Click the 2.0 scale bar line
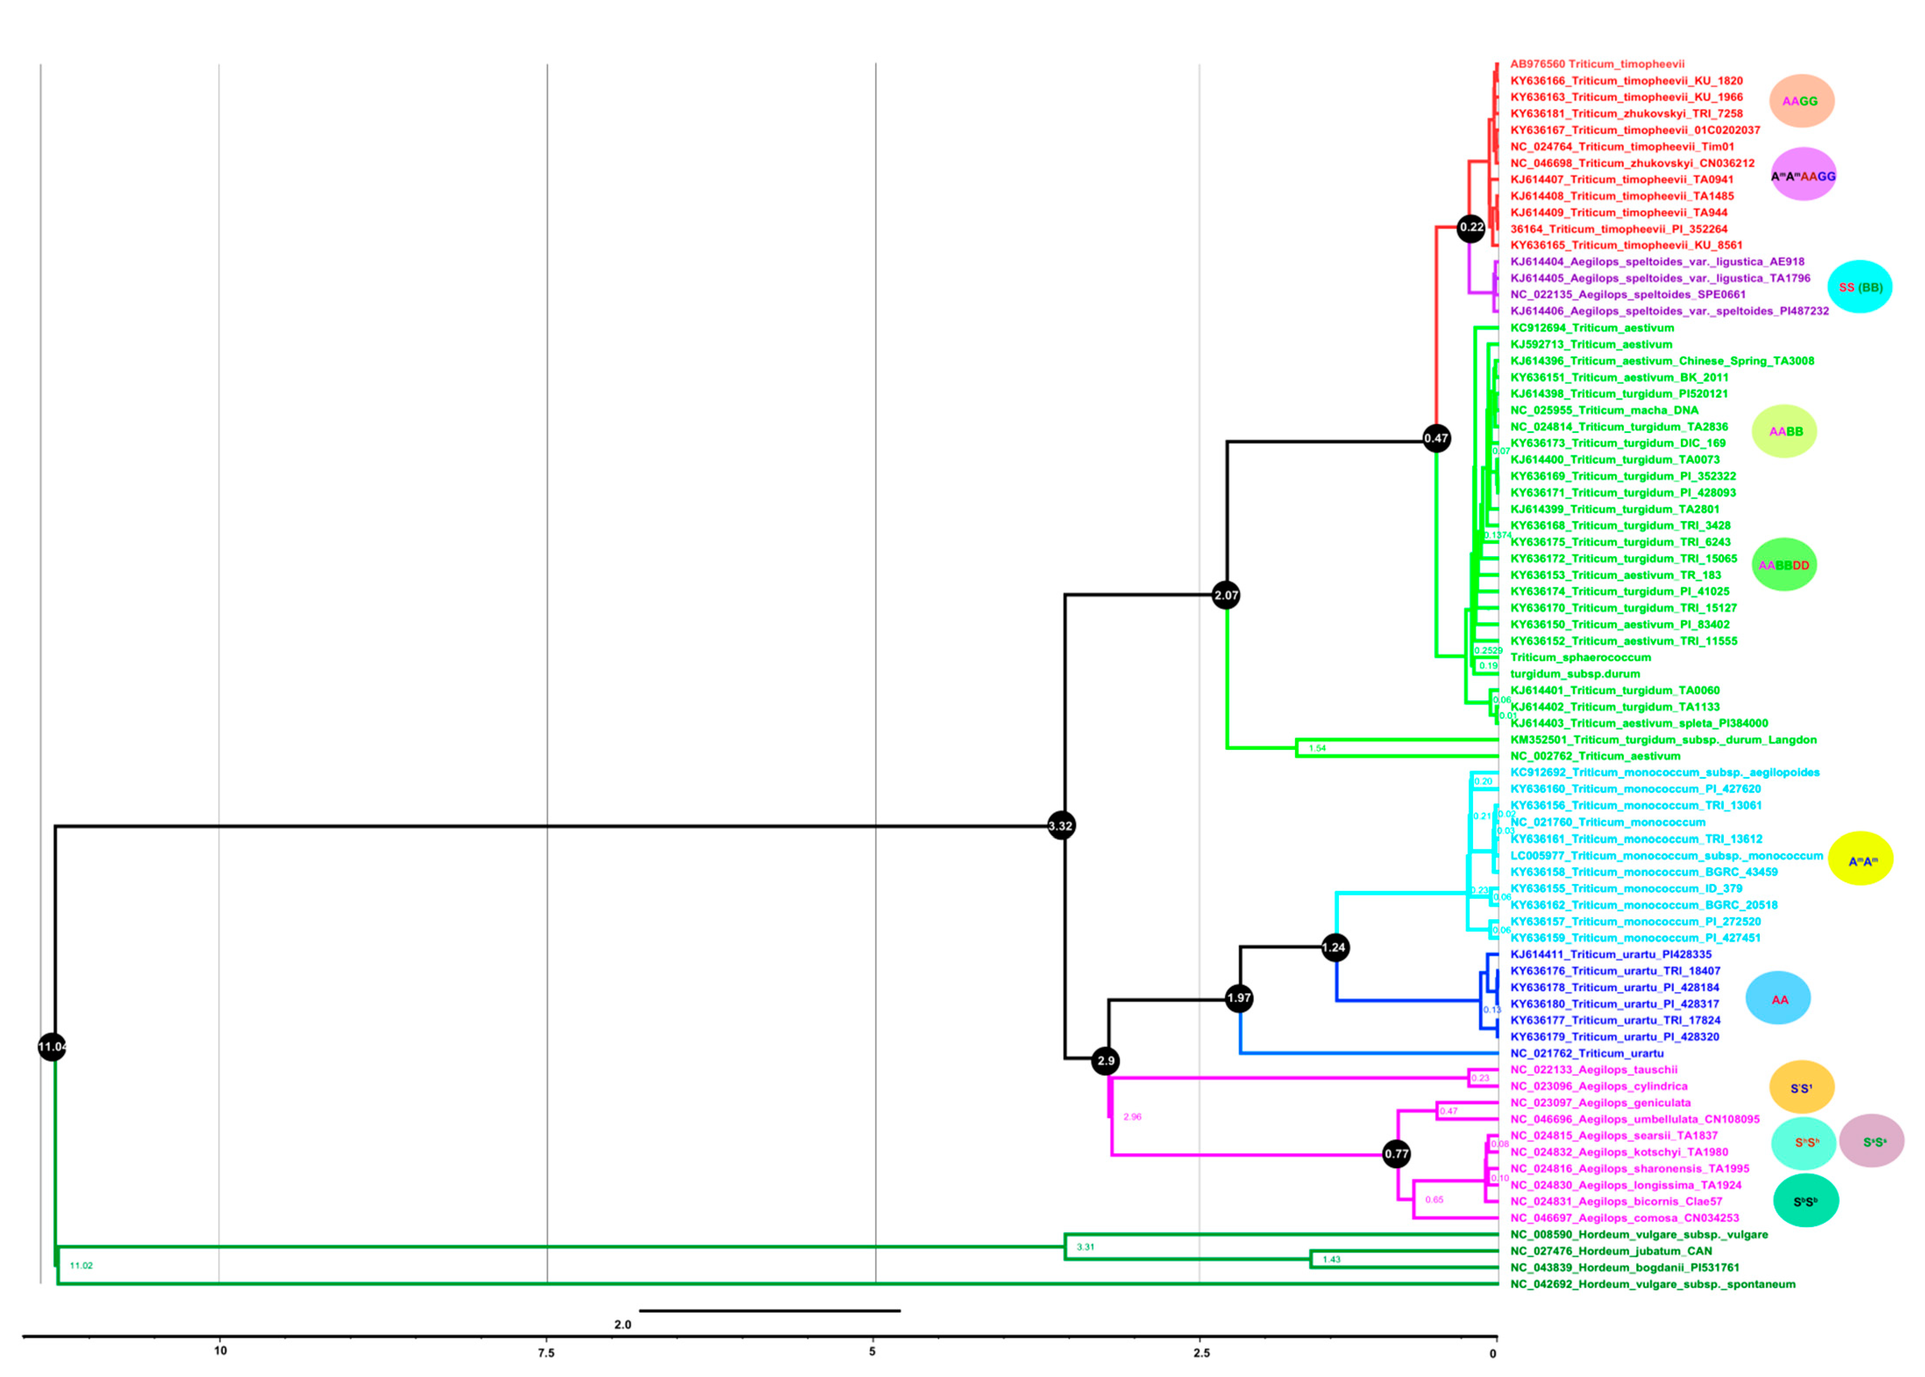This screenshot has height=1377, width=1925. click(x=769, y=1310)
